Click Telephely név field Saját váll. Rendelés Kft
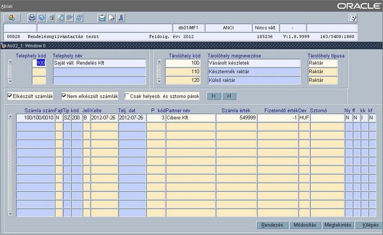The height and width of the screenshot is (235, 383). click(x=100, y=63)
